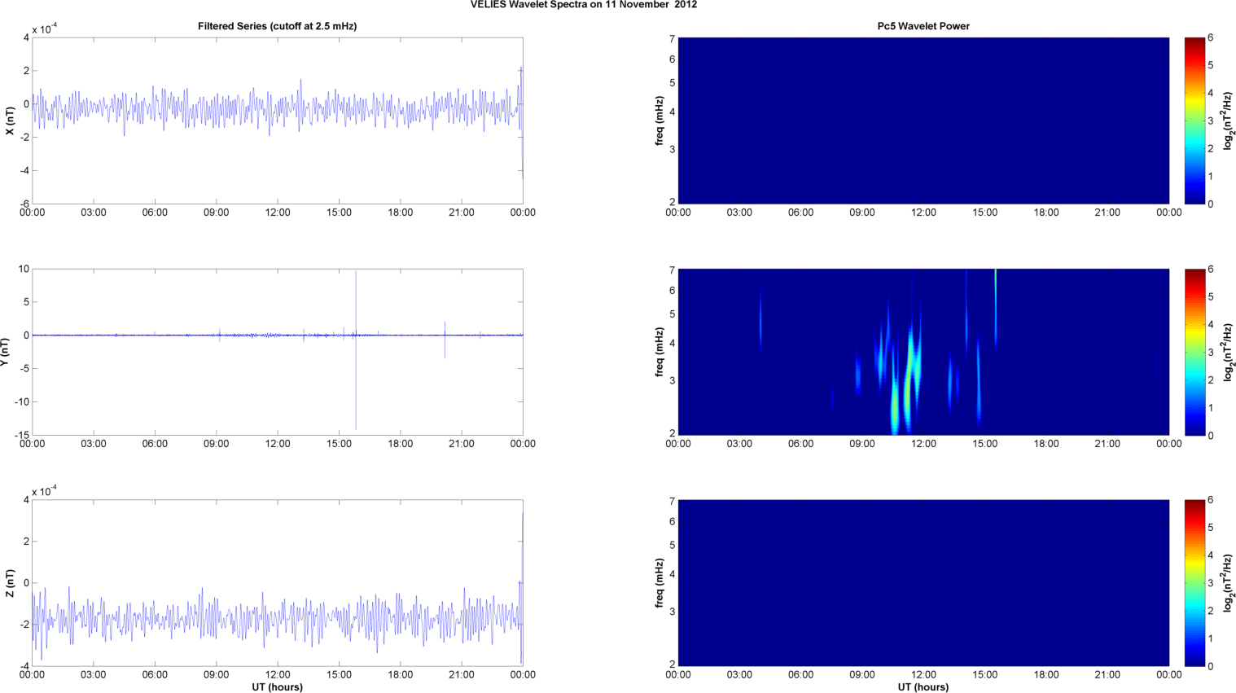Click the 09:00 tick under the Y spectrogram
The height and width of the screenshot is (693, 1236).
click(x=862, y=444)
